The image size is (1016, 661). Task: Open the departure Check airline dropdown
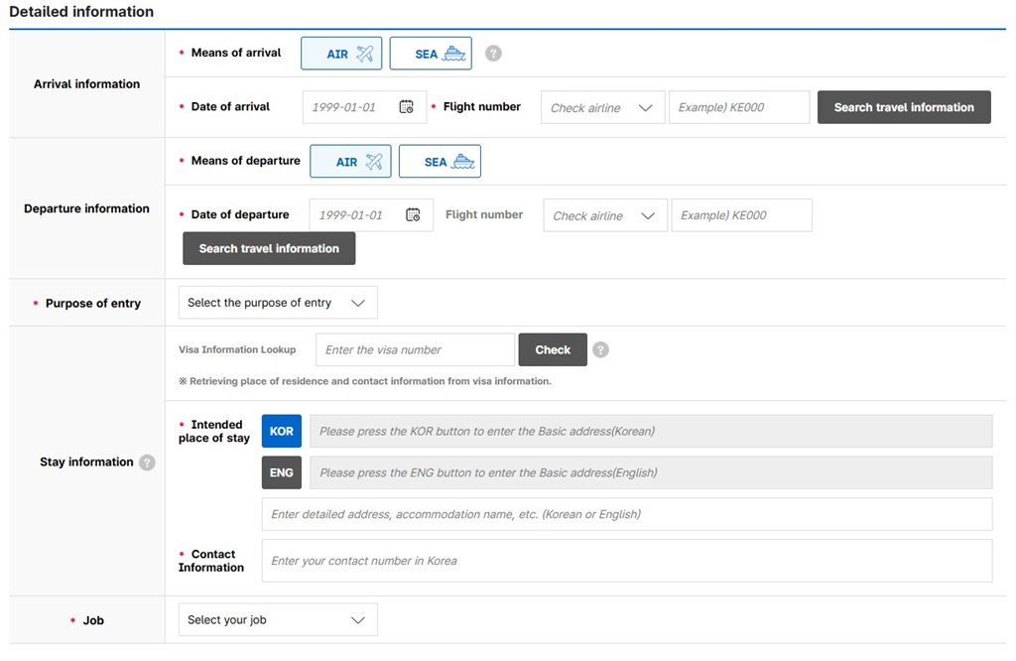point(604,215)
